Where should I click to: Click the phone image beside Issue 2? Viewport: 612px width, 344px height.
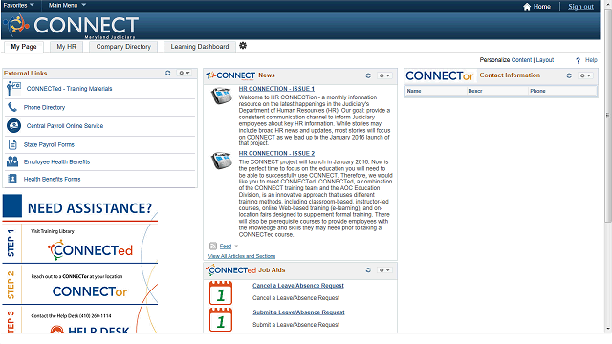pyautogui.click(x=221, y=161)
